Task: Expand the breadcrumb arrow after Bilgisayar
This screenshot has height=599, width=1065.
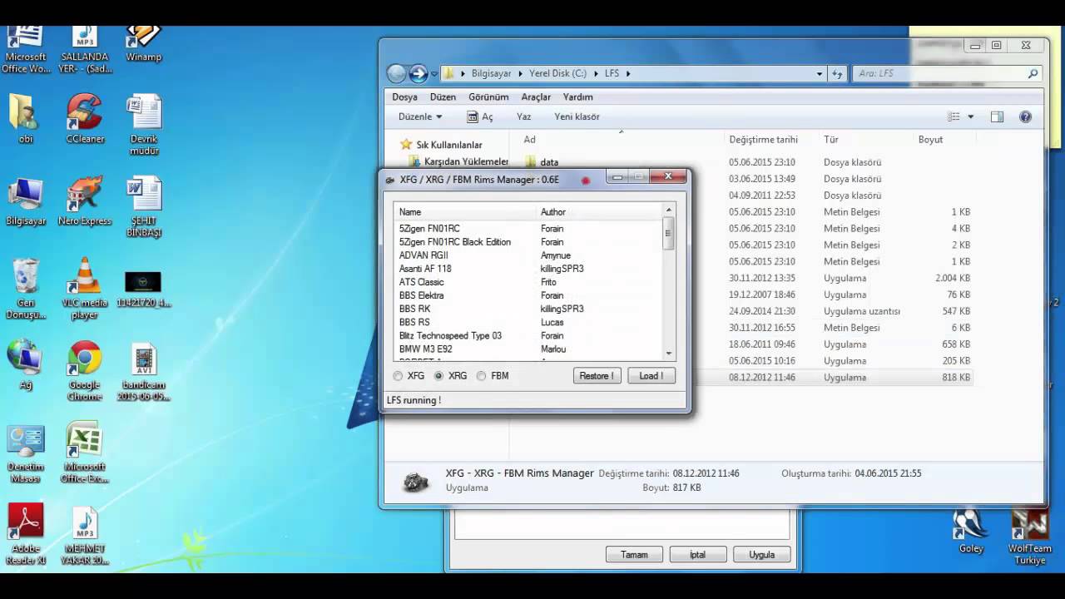Action: (x=520, y=73)
